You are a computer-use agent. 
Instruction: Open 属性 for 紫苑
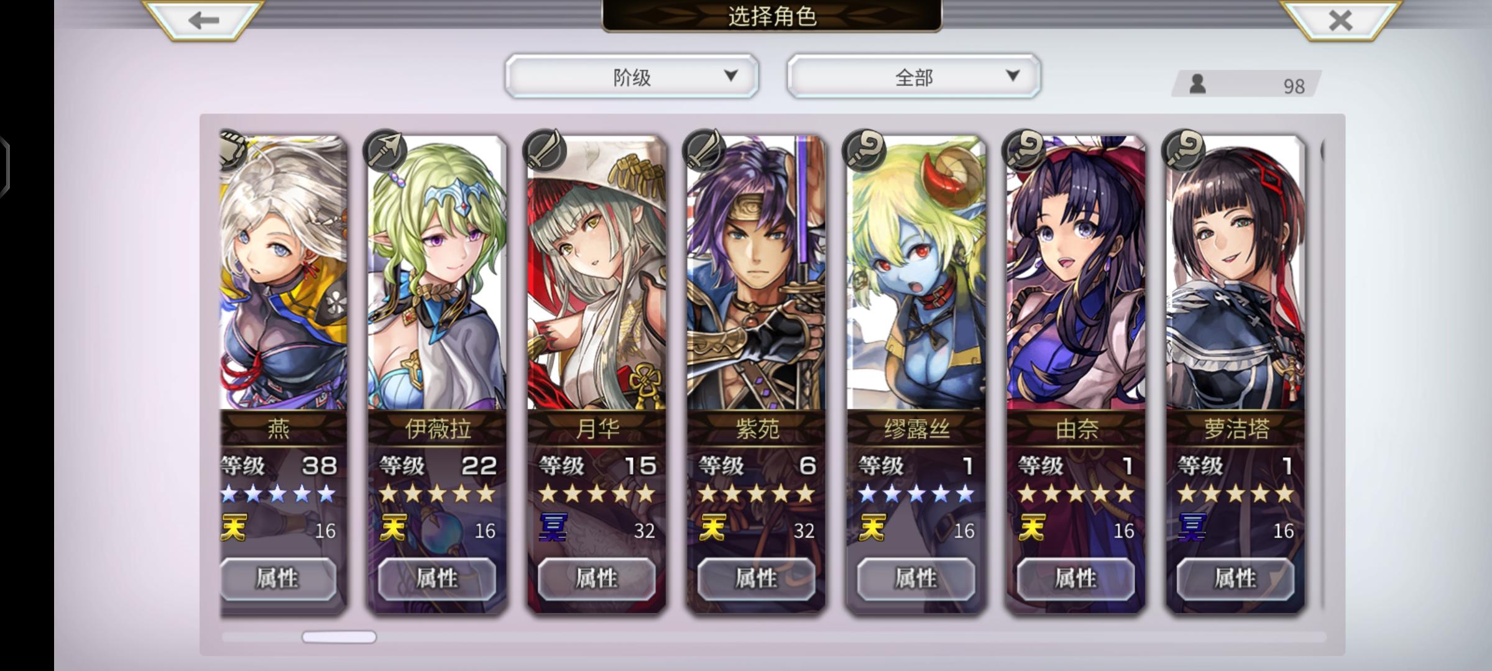tap(756, 578)
